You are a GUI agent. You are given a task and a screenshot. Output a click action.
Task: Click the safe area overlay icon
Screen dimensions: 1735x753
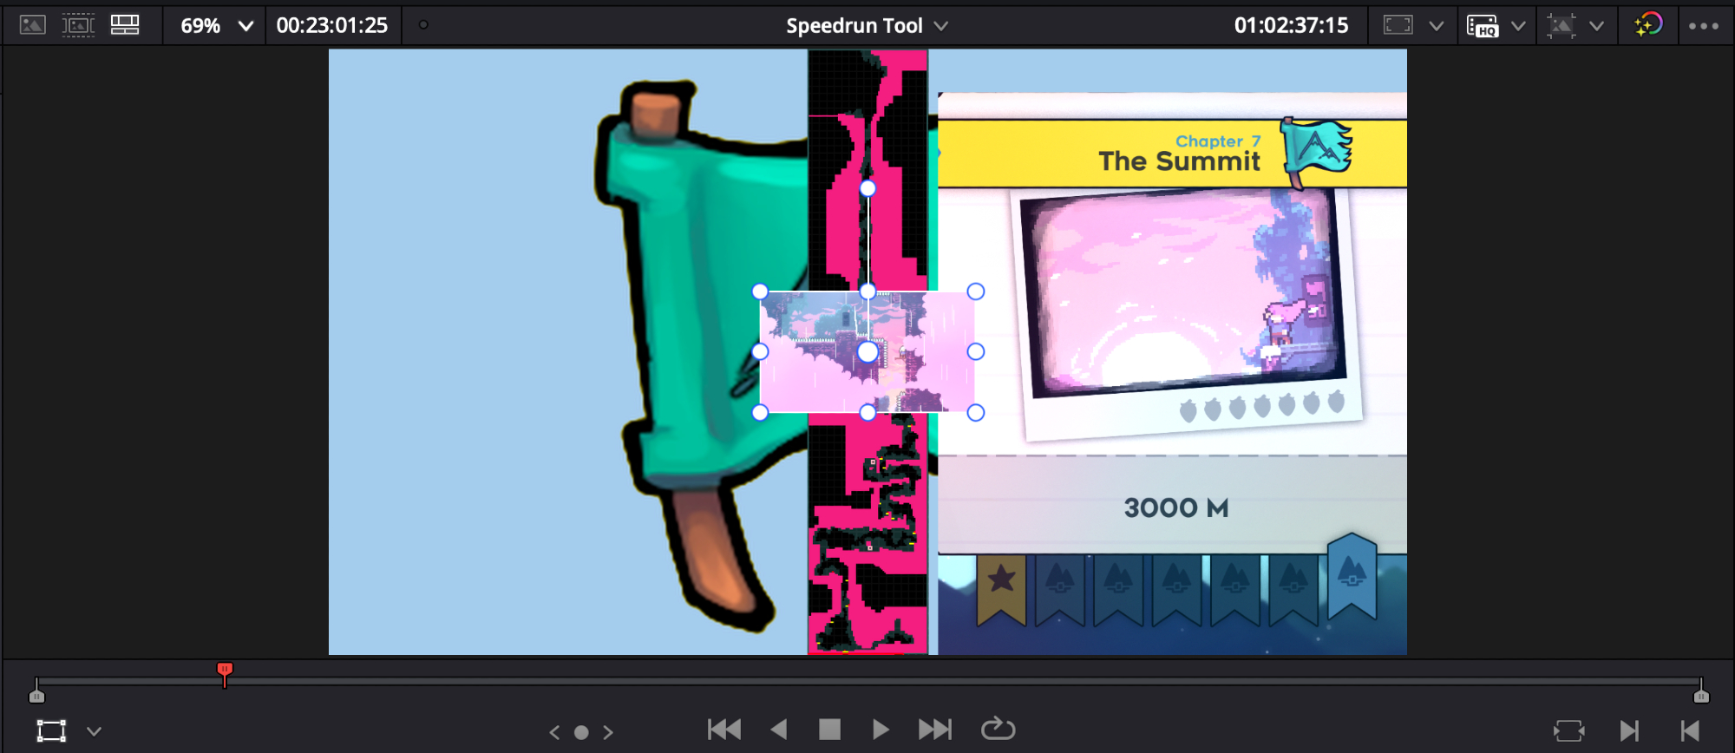[x=1398, y=25]
